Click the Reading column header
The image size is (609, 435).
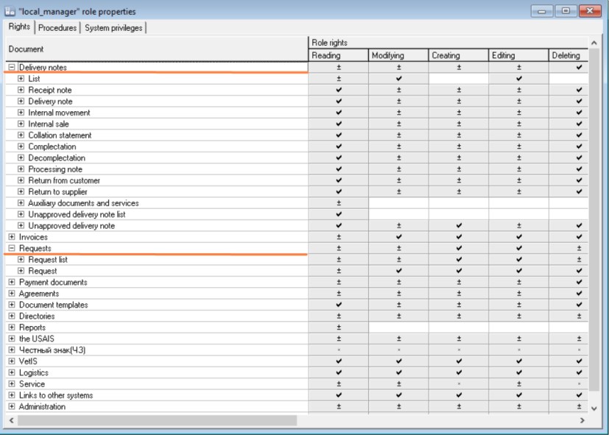click(339, 55)
